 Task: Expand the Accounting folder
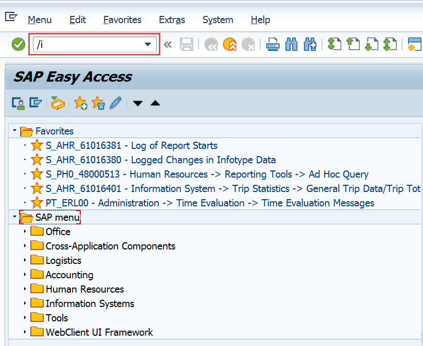[x=25, y=274]
